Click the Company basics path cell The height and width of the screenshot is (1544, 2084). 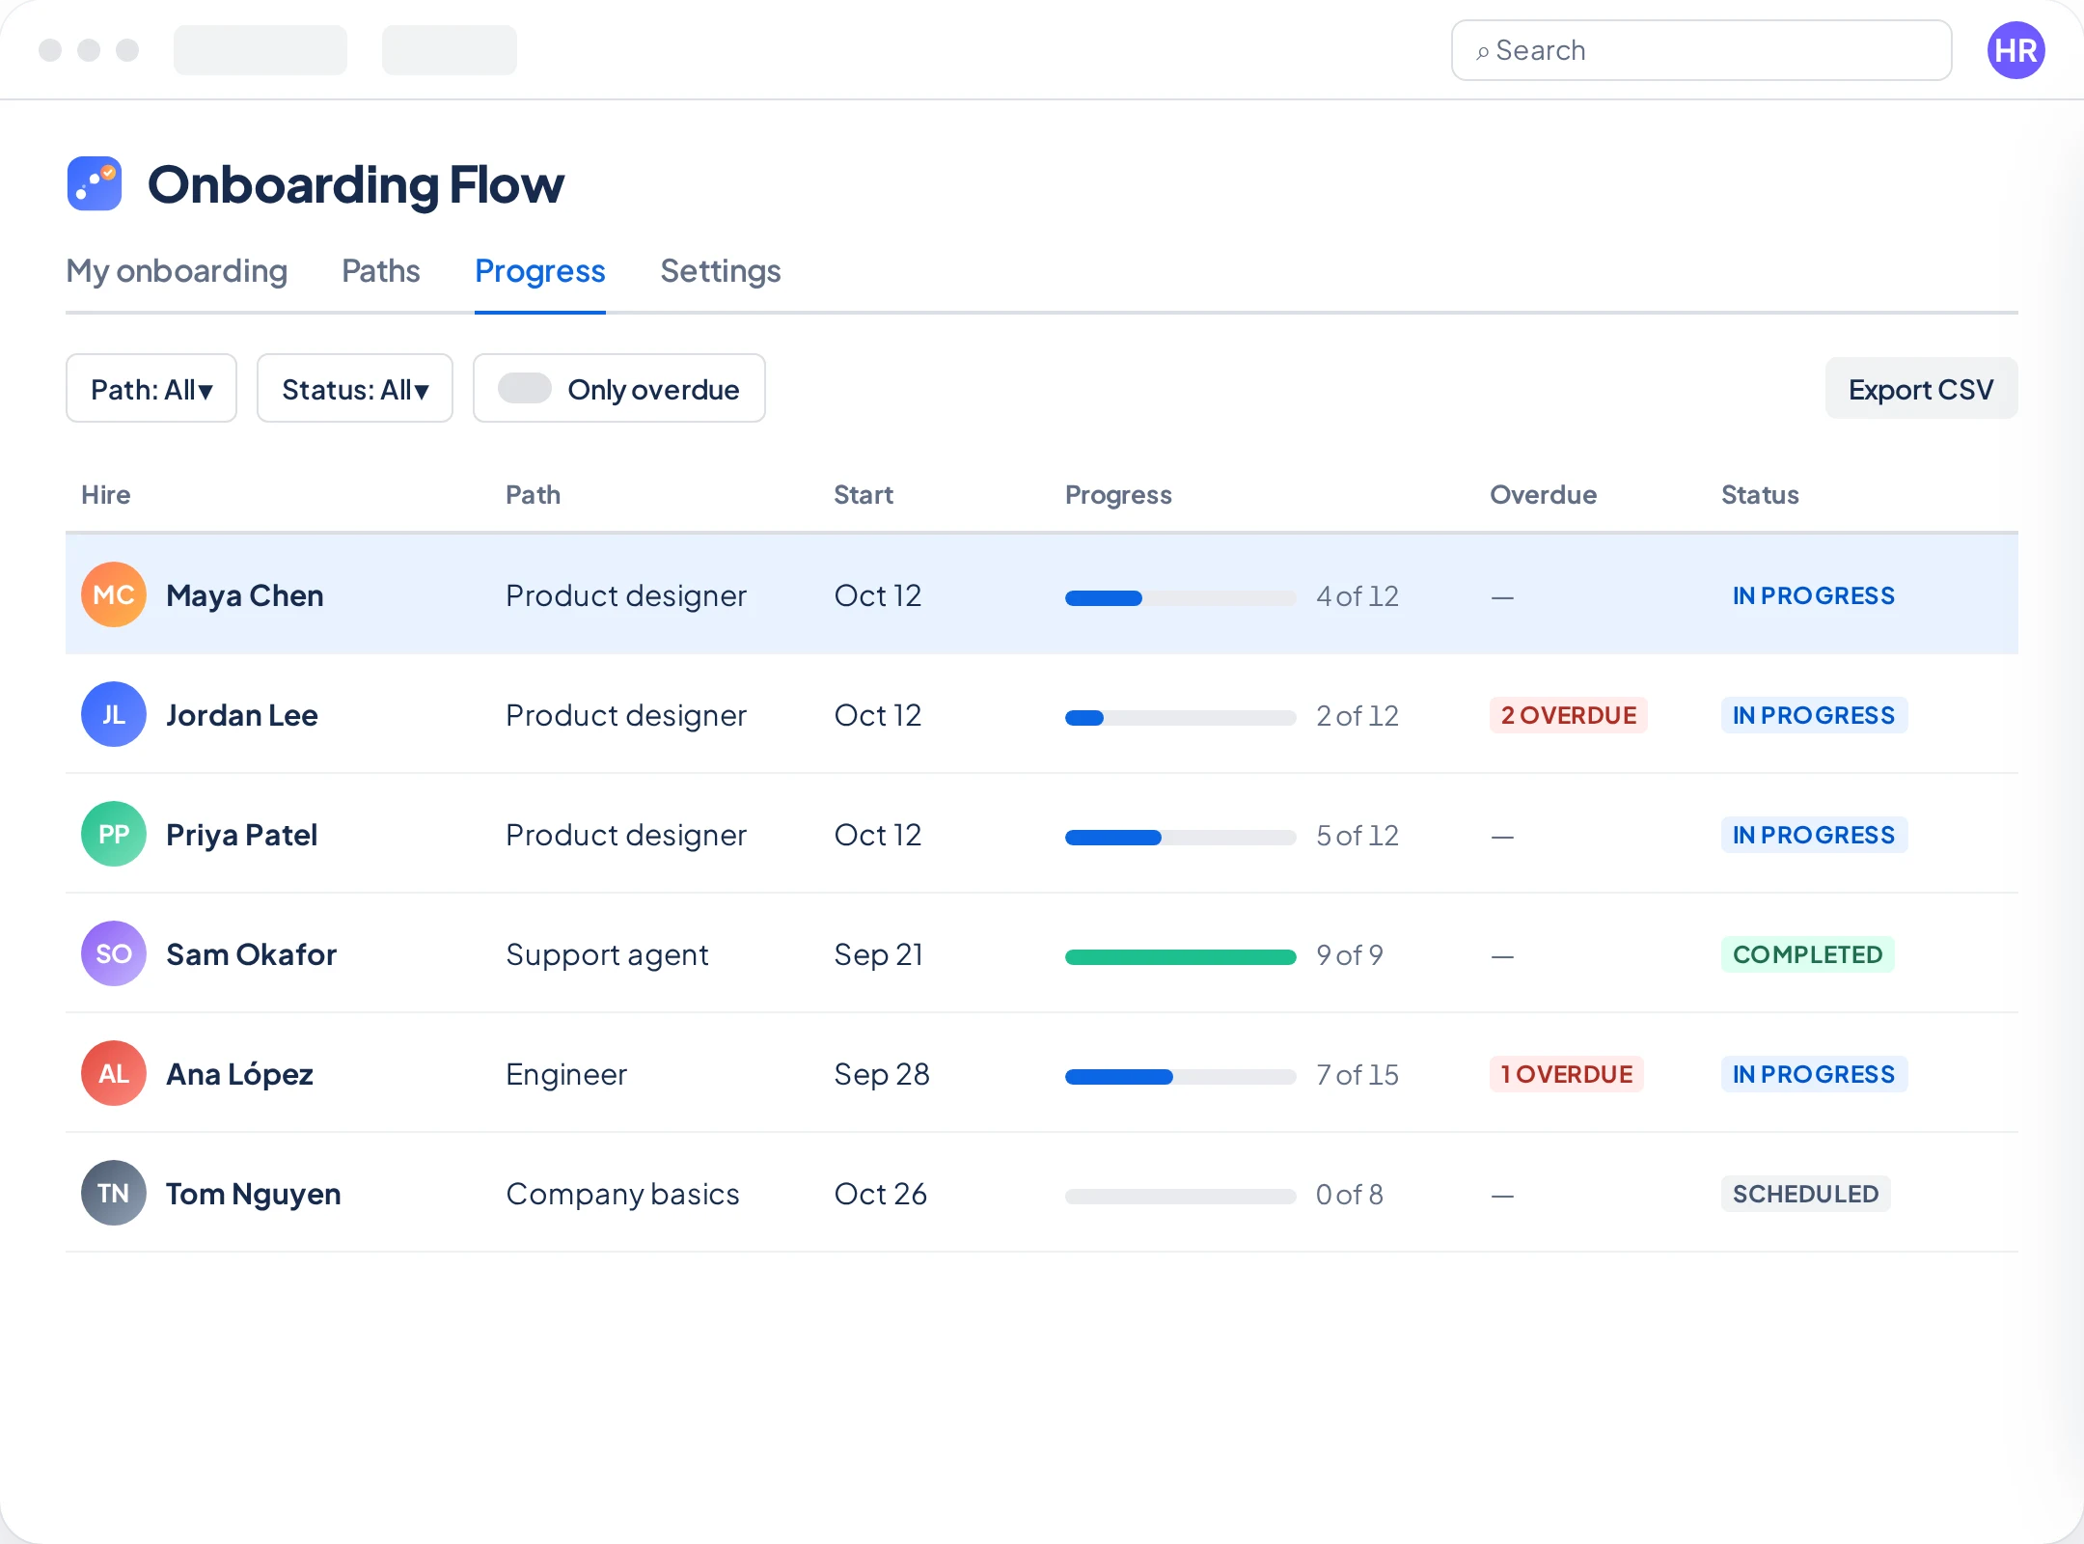[x=623, y=1194]
